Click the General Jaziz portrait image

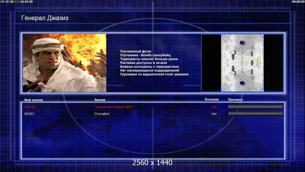point(65,63)
